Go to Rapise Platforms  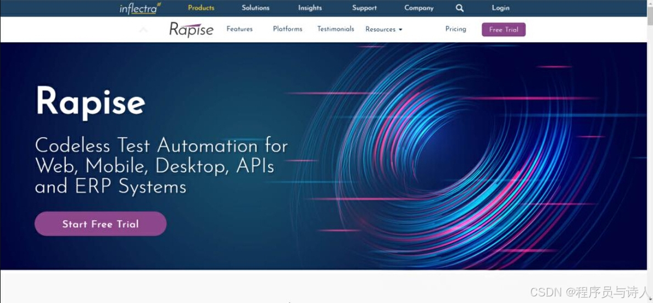(x=288, y=29)
